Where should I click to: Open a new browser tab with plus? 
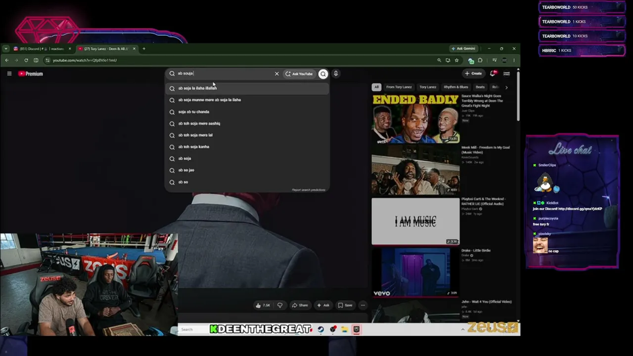tap(144, 48)
